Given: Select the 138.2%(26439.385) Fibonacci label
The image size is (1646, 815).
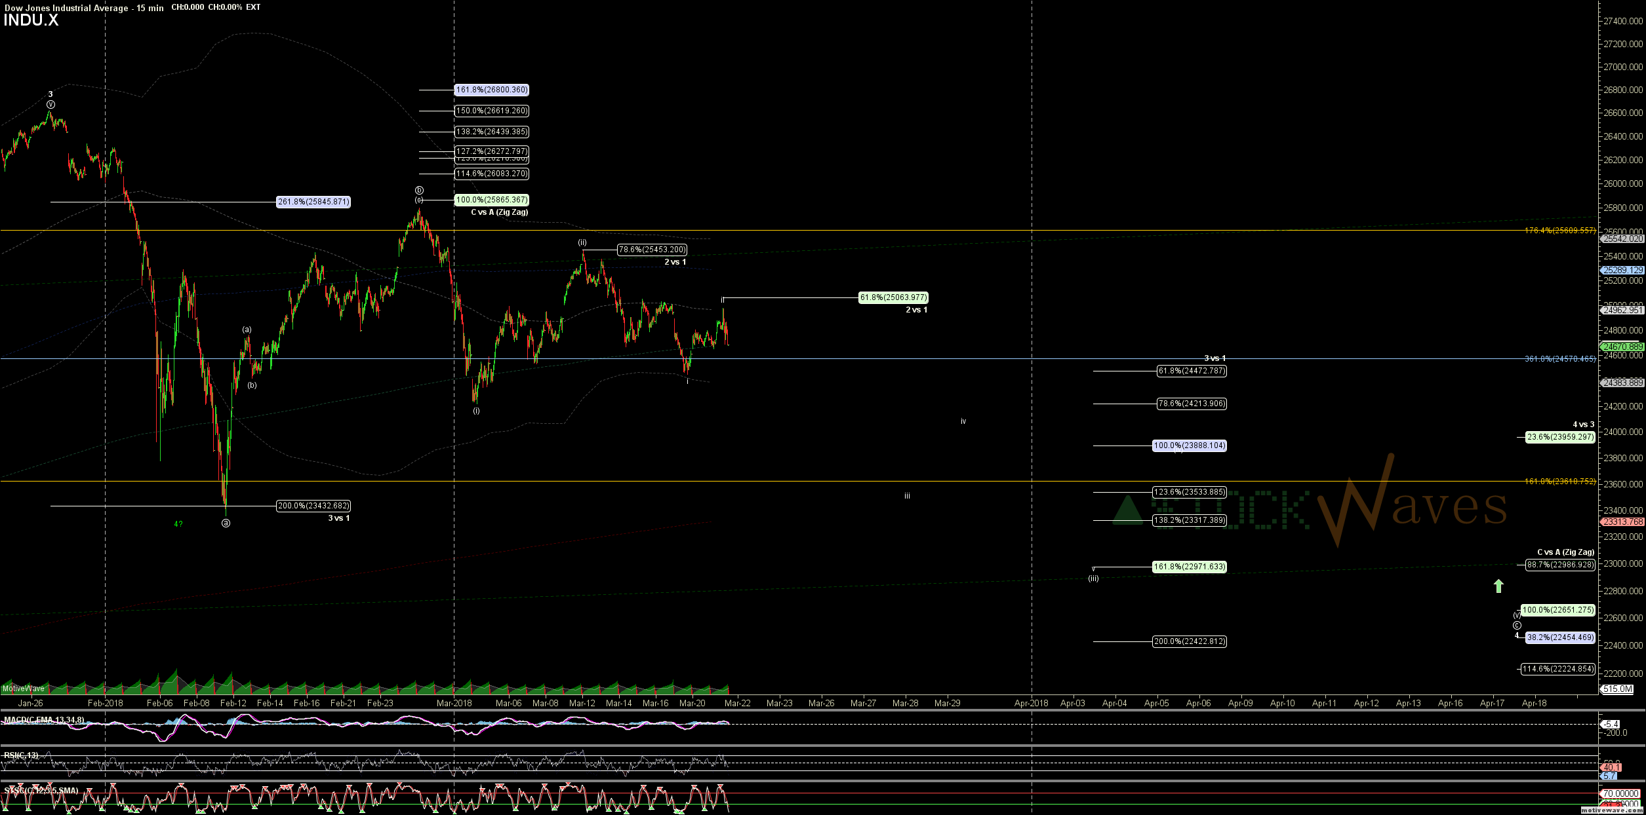Looking at the screenshot, I should (492, 132).
